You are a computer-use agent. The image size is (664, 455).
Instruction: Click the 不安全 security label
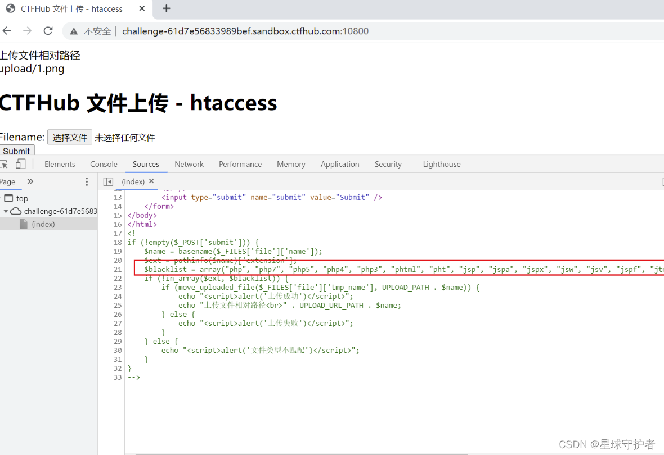coord(97,31)
